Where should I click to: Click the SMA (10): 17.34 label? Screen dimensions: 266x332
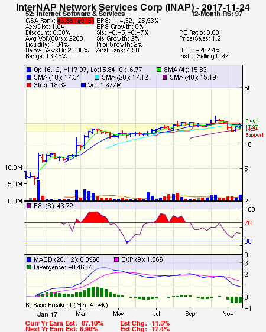tap(57, 77)
